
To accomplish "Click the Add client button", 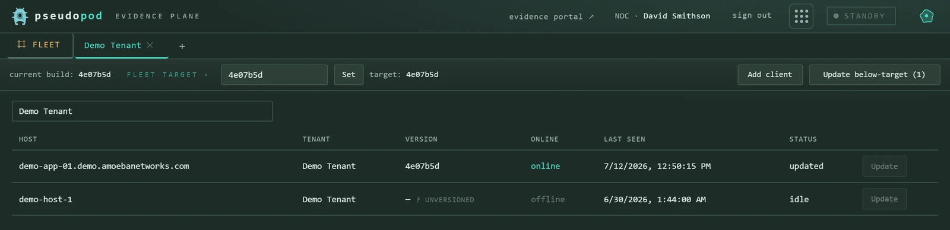I will [x=770, y=75].
